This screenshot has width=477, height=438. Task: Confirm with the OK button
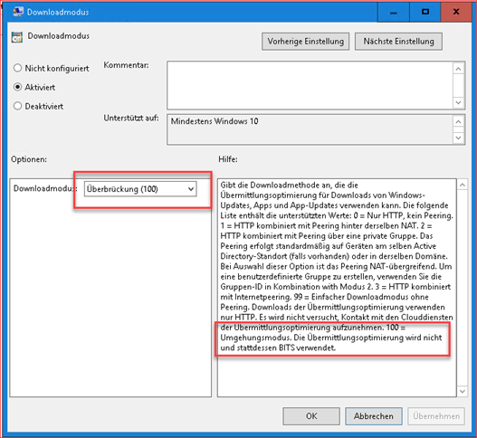(x=311, y=416)
